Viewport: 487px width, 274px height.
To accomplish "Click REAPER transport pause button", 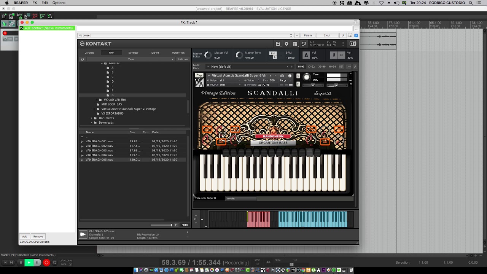I will tap(37, 262).
